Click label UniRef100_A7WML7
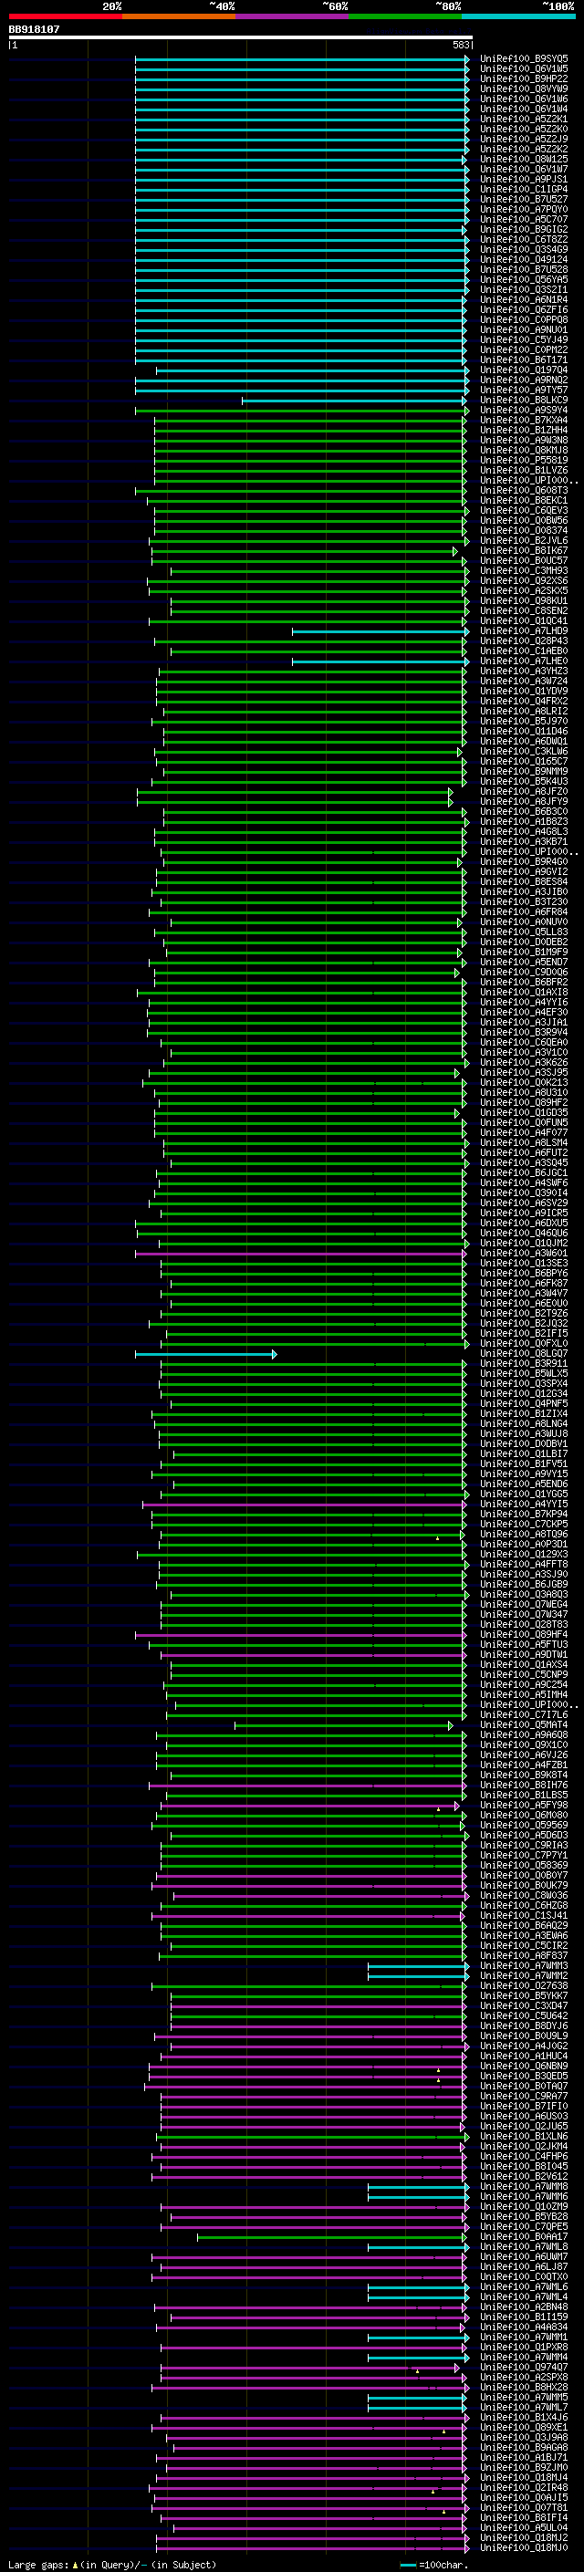The width and height of the screenshot is (584, 2572). point(524,2407)
